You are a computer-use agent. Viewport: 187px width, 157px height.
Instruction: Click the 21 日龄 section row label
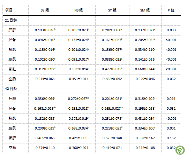pos(11,20)
